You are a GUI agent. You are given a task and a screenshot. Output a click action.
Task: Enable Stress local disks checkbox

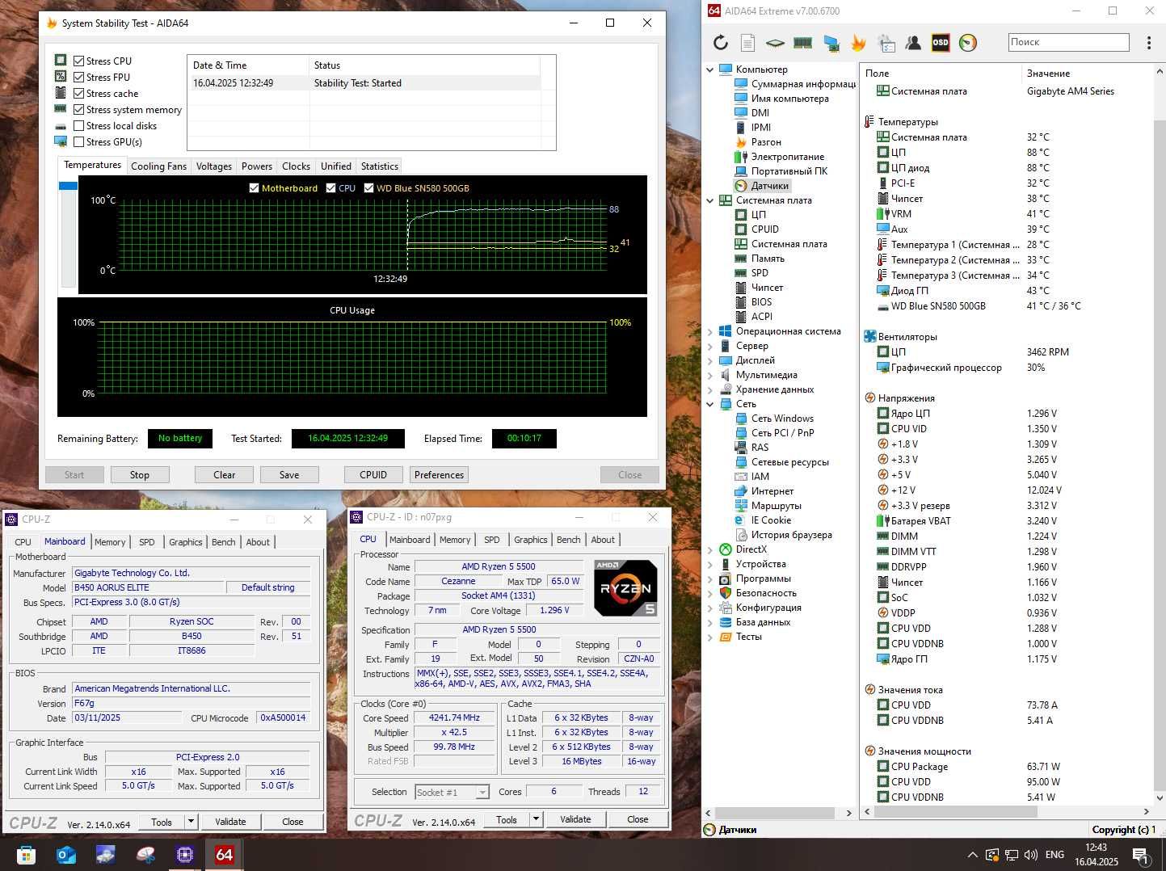coord(78,126)
